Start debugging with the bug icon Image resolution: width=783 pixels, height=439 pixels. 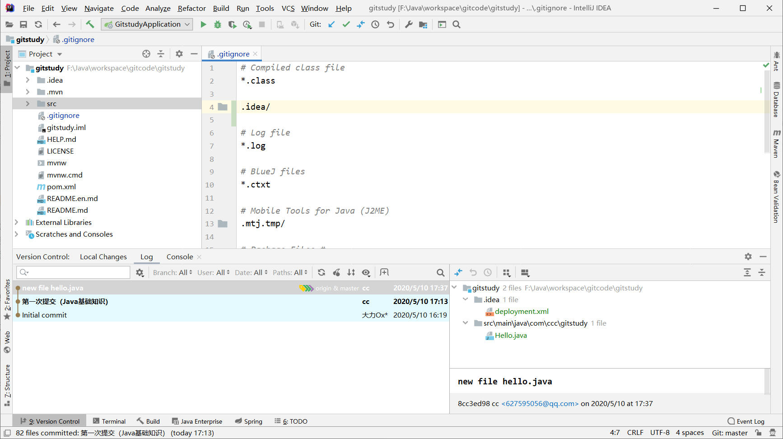coord(218,24)
